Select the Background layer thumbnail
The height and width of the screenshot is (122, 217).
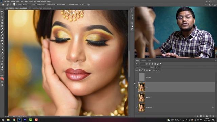[x=142, y=107]
